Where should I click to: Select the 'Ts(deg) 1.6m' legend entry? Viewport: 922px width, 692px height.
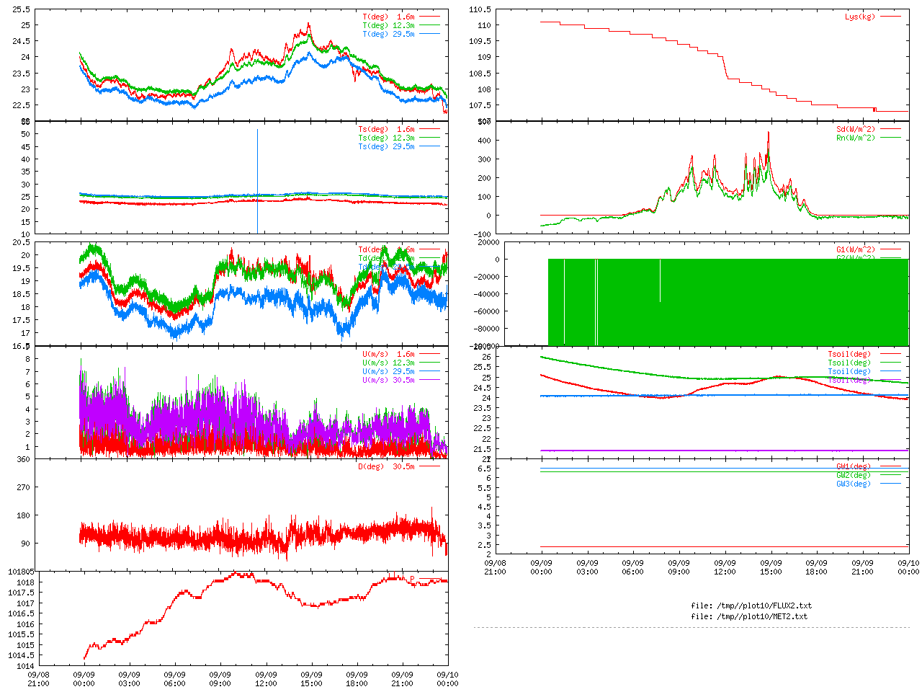387,130
